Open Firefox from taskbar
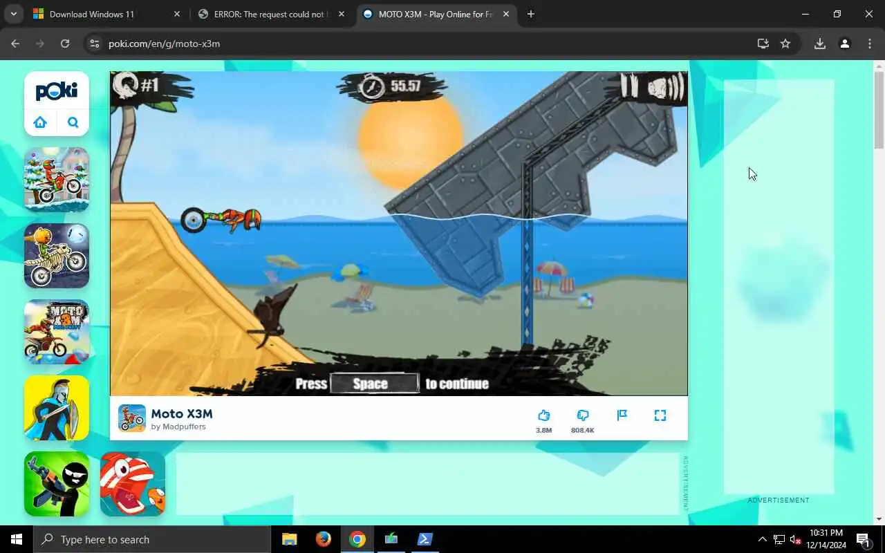This screenshot has width=885, height=553. point(323,539)
